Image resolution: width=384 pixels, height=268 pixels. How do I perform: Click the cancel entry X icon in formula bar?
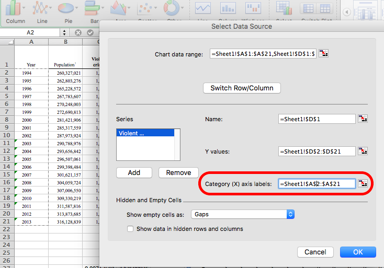click(x=78, y=32)
